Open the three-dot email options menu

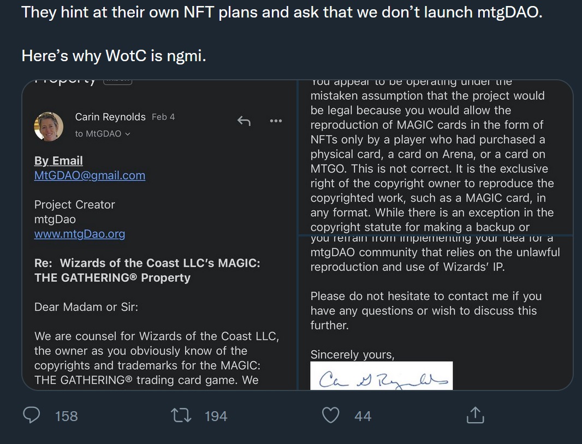tap(276, 121)
